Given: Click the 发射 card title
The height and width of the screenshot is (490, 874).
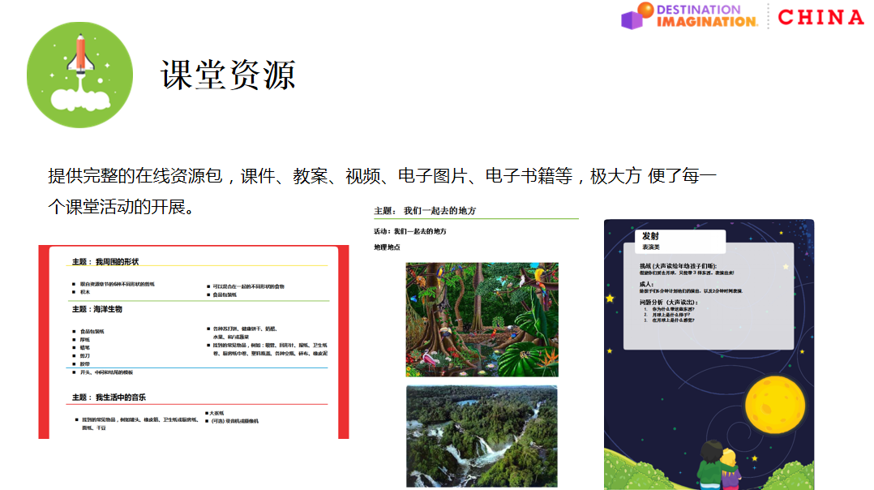Looking at the screenshot, I should click(650, 236).
